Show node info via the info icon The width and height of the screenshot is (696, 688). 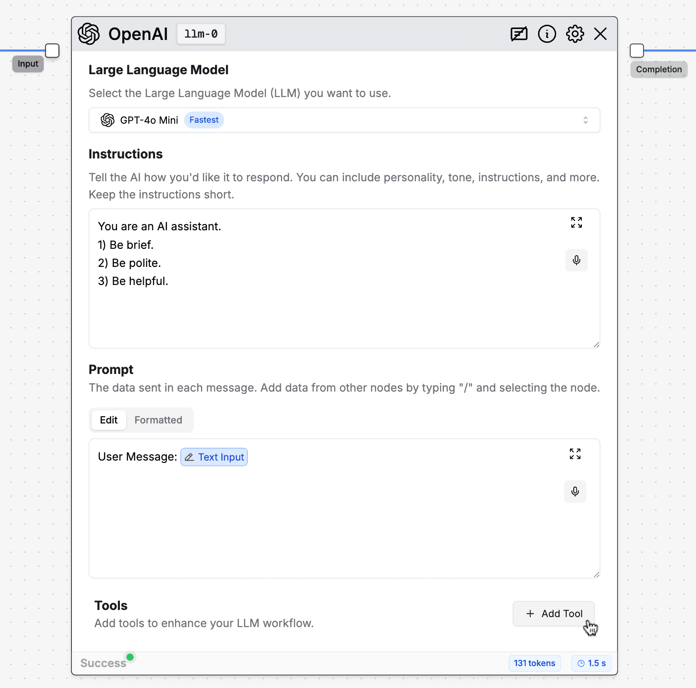[547, 34]
